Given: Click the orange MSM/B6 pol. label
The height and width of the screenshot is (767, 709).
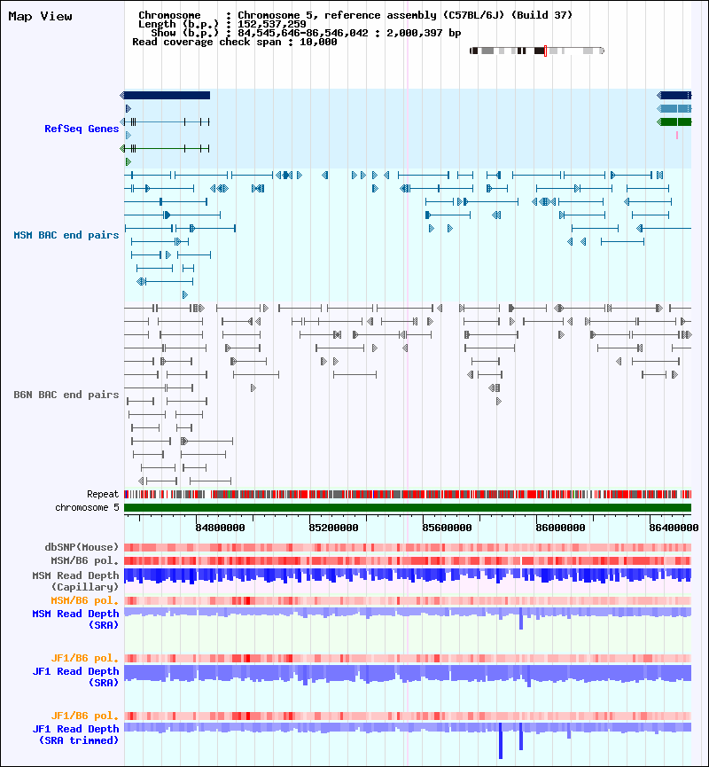Looking at the screenshot, I should click(84, 600).
